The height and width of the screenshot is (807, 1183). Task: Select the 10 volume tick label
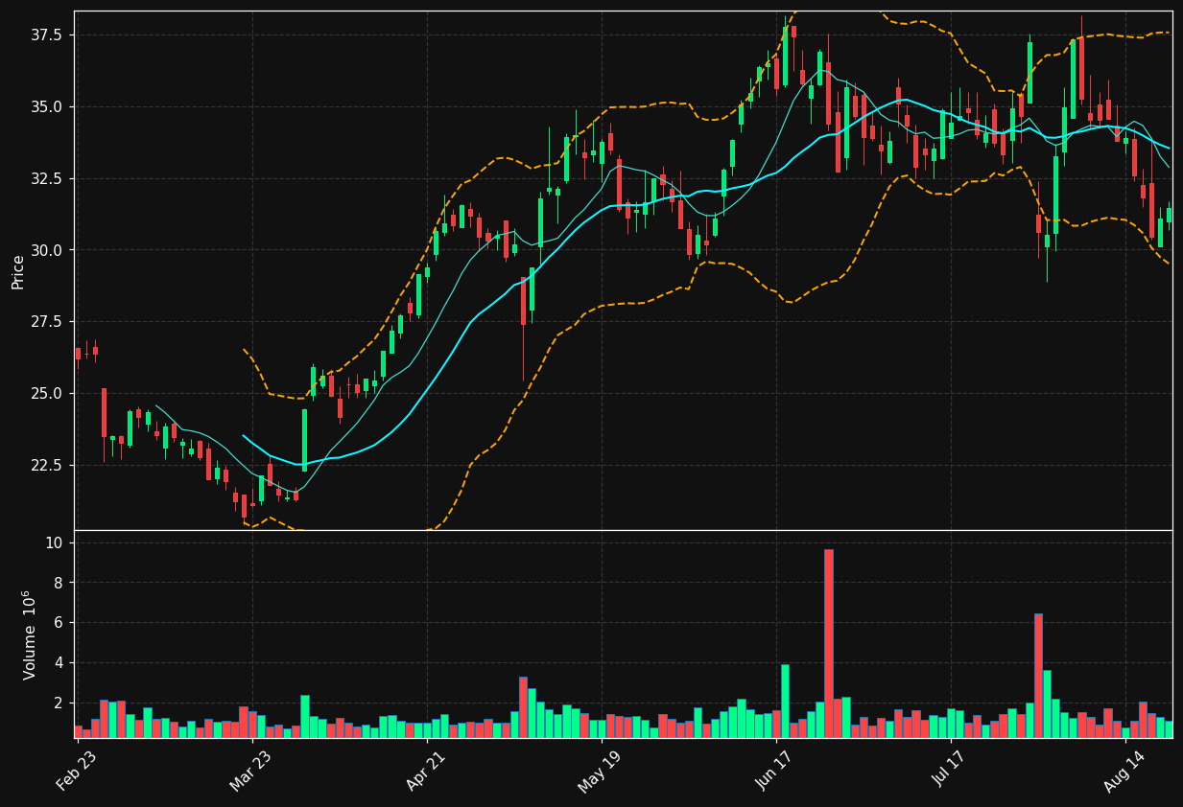[57, 543]
